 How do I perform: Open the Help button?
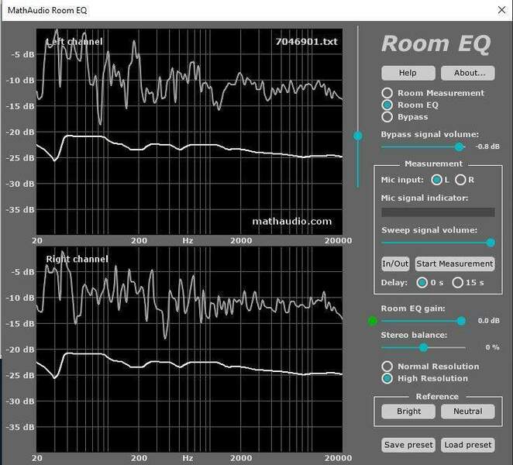pyautogui.click(x=408, y=73)
